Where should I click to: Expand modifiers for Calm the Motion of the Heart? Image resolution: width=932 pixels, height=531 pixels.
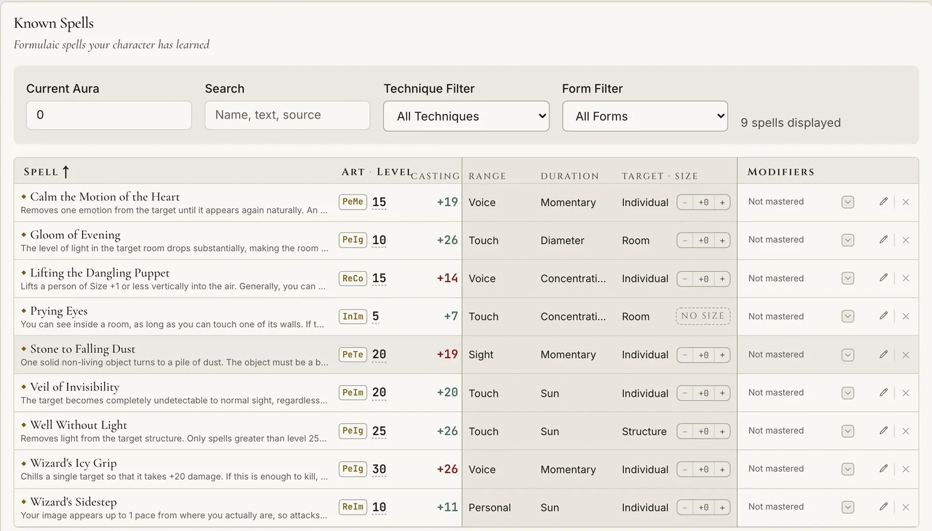(848, 202)
